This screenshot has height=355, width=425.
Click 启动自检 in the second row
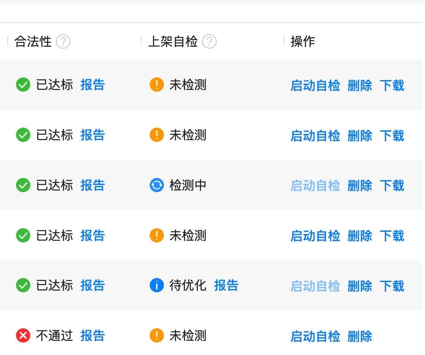(315, 136)
